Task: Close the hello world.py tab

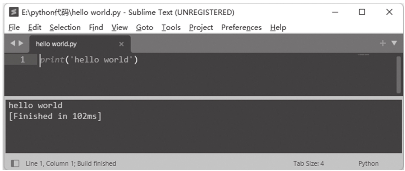Action: pos(121,44)
